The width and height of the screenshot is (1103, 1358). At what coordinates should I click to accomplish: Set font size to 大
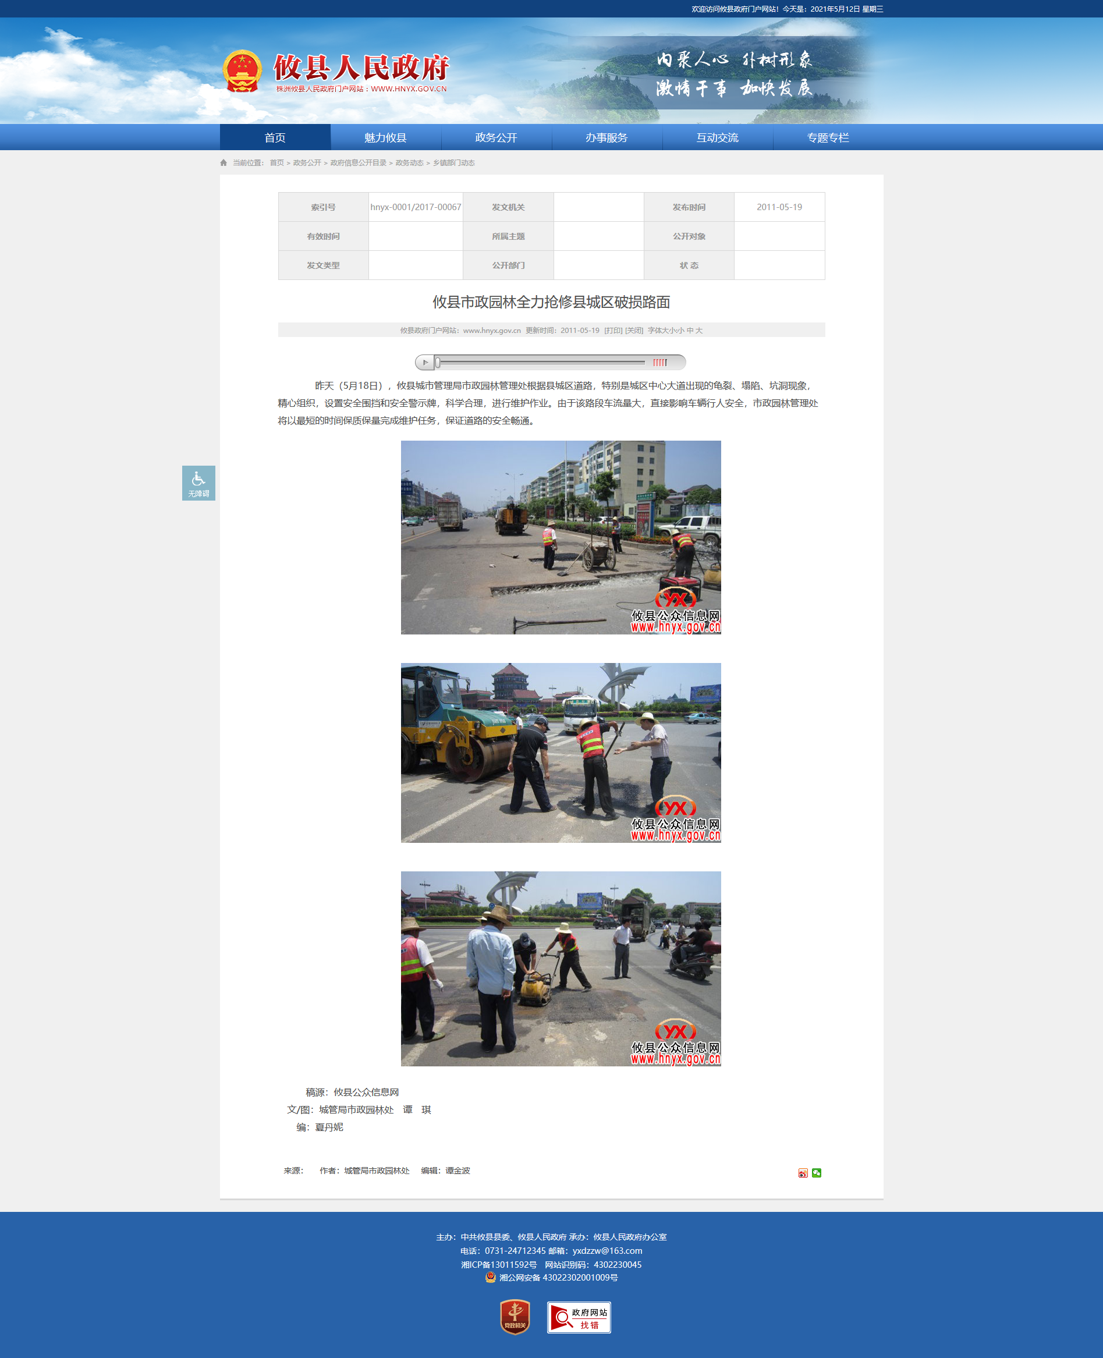[x=699, y=331]
